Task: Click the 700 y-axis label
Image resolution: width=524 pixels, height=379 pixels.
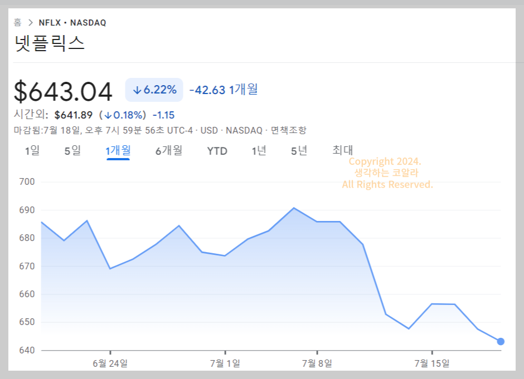Action: [x=27, y=182]
